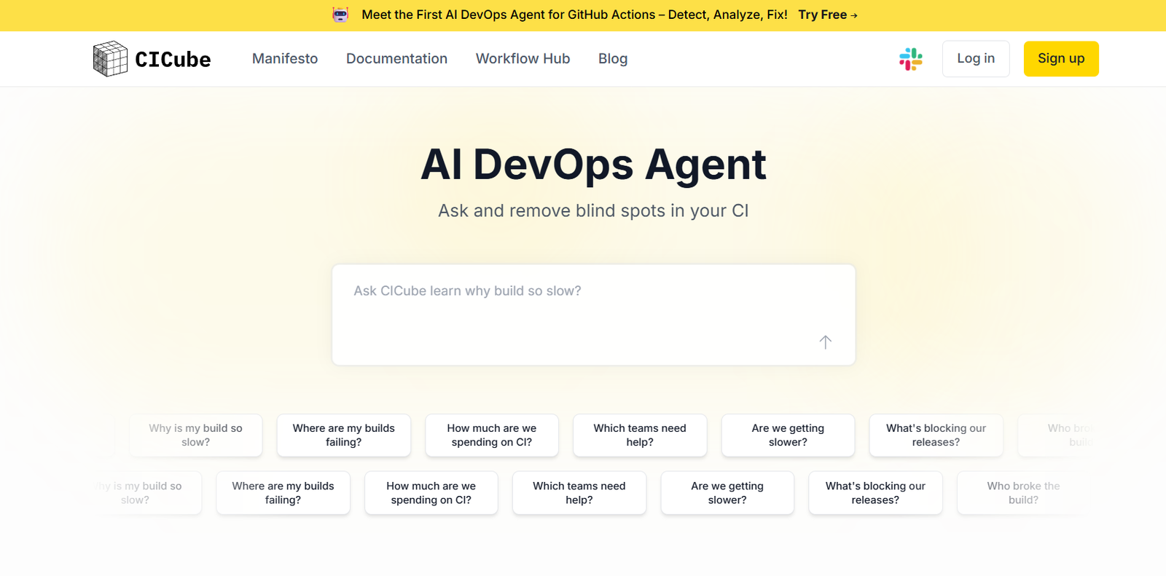Choose the fully visible "Who broke the build?" chip
Screen dimensions: 1166x576
[x=1022, y=493]
